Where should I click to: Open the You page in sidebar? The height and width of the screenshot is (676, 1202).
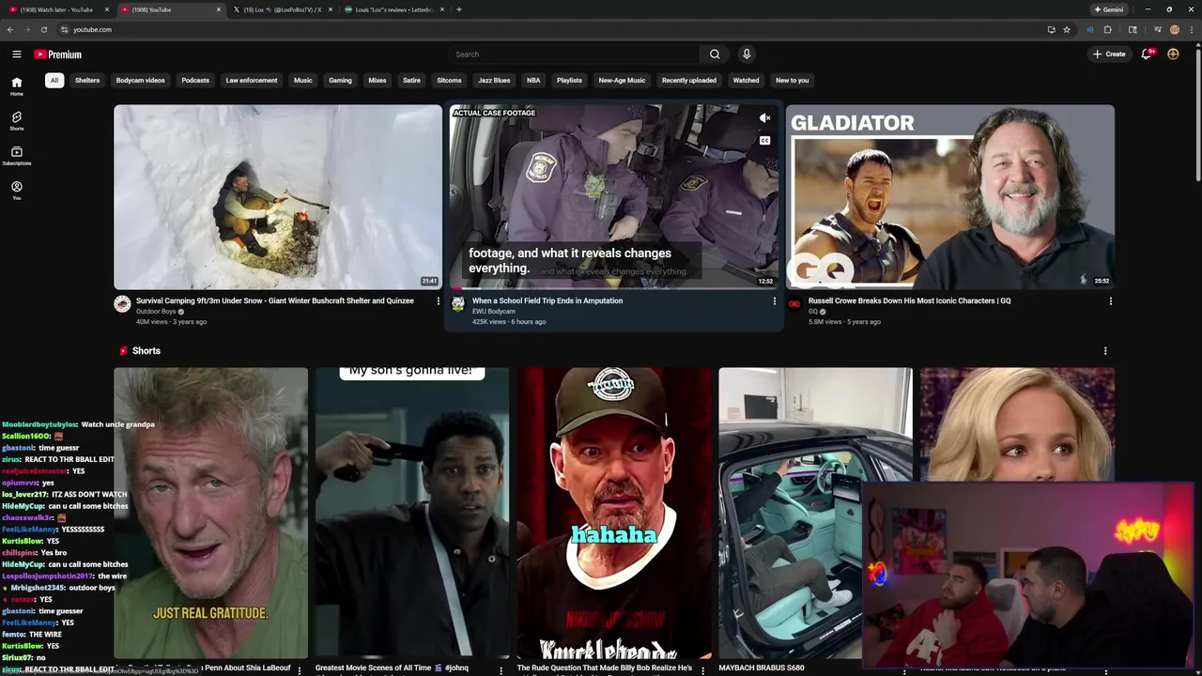(x=16, y=191)
